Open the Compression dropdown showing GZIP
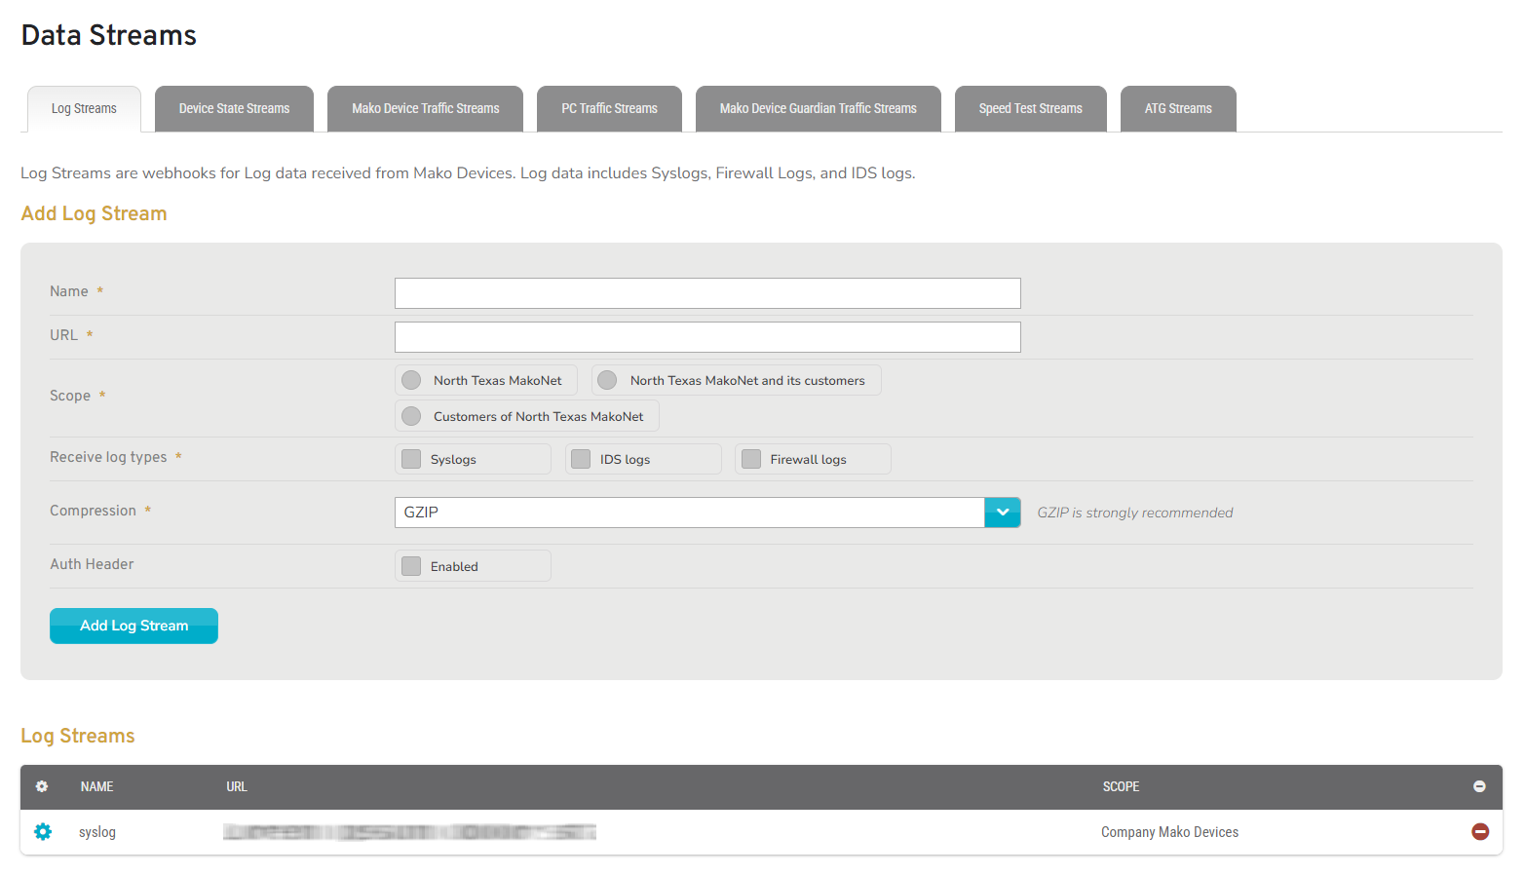The image size is (1525, 875). 1002,512
